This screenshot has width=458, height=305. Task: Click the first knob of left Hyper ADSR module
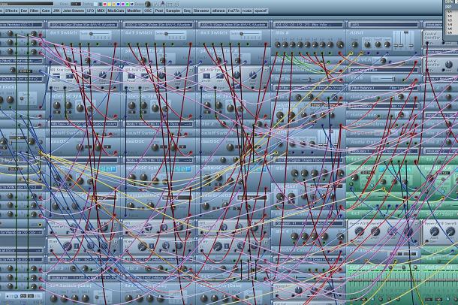pos(359,231)
